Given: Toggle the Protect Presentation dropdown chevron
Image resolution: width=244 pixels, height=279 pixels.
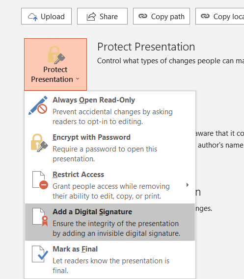Looking at the screenshot, I should pos(78,78).
